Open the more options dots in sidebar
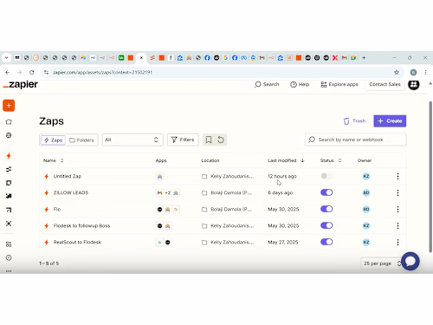Image resolution: width=433 pixels, height=325 pixels. 9,271
